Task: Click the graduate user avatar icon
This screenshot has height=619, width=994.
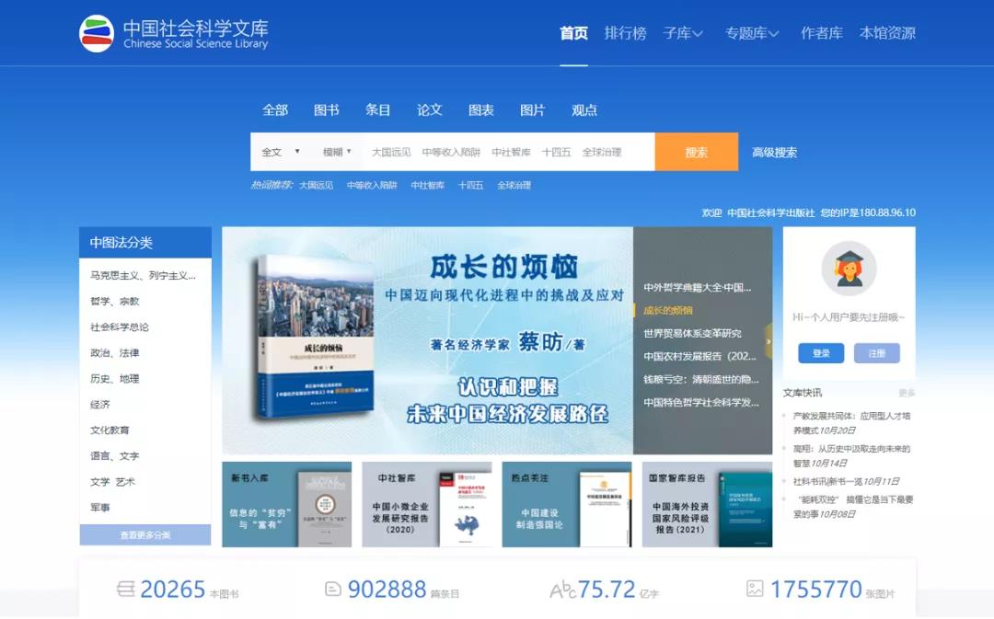Action: click(x=849, y=269)
